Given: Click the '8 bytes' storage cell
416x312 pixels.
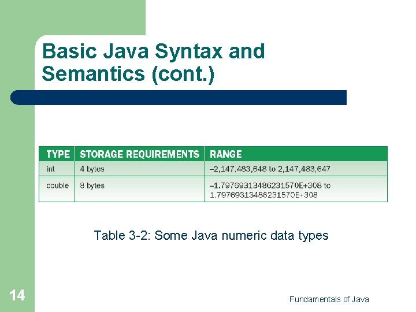Looking at the screenshot, I should click(x=140, y=189).
